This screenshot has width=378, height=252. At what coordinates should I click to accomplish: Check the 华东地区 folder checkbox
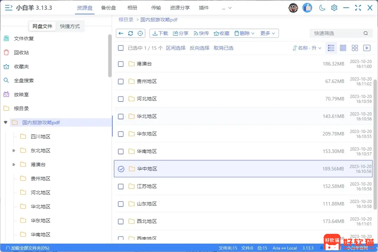tap(121, 134)
